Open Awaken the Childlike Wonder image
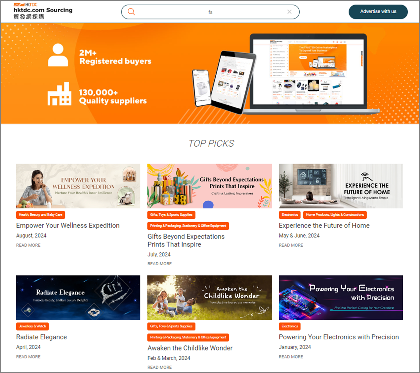 tap(210, 298)
